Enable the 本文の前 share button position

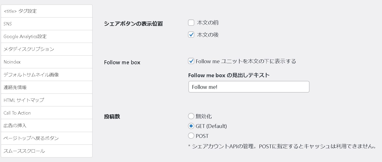tap(191, 23)
